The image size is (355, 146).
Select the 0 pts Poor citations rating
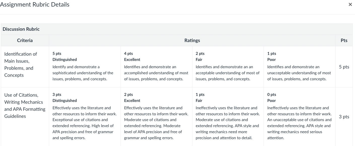pyautogui.click(x=300, y=117)
